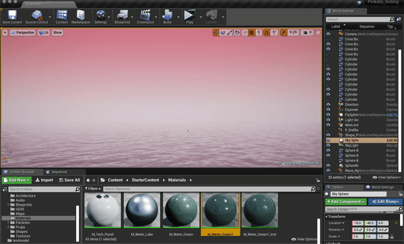Toggle grid snapping in viewport
The height and width of the screenshot is (244, 404).
[x=252, y=33]
